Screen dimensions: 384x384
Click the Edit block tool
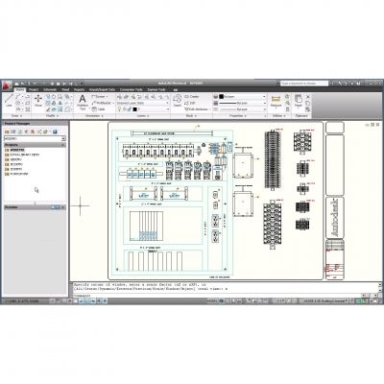coord(190,103)
